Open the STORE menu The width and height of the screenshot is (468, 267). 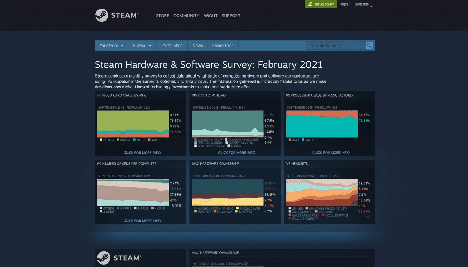[x=163, y=16]
